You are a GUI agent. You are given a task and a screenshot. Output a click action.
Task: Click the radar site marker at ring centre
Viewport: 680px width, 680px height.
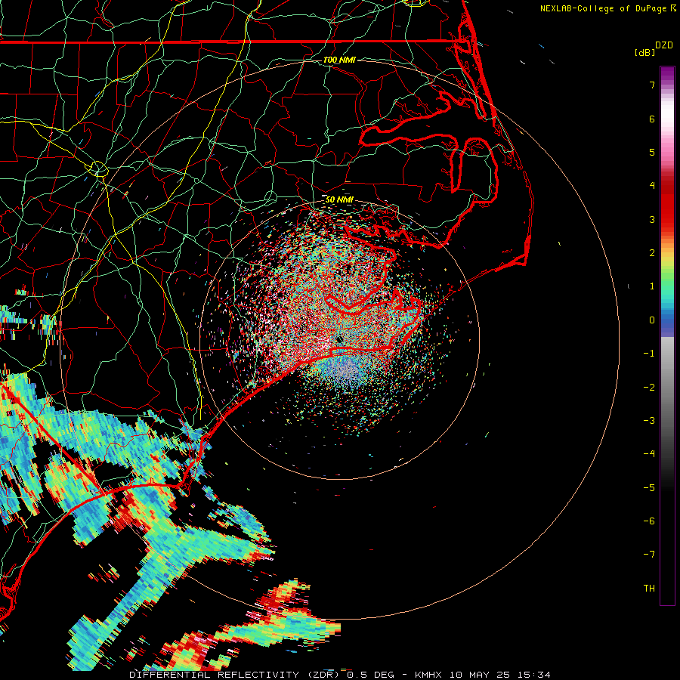click(x=339, y=339)
